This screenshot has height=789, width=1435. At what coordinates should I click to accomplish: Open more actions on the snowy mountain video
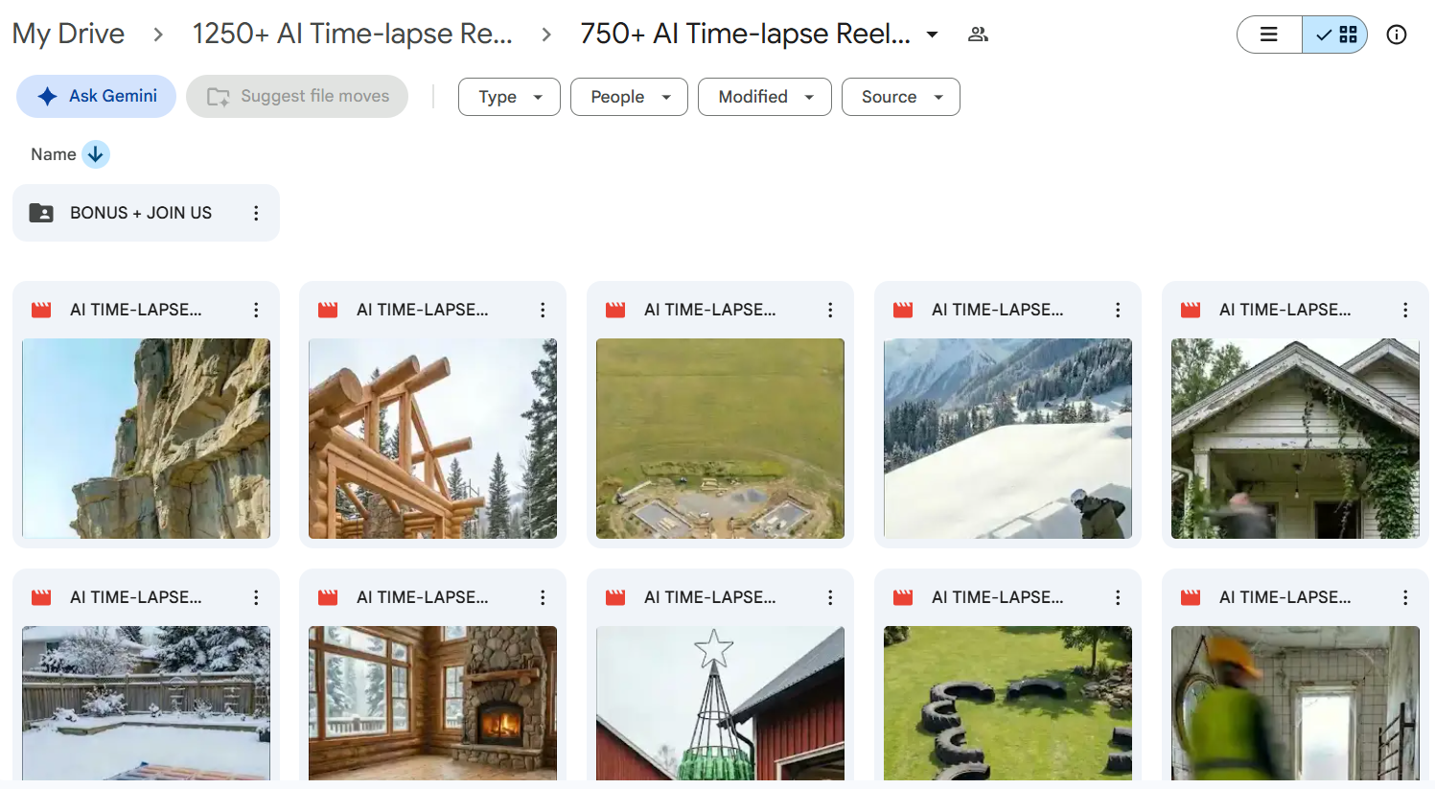point(1118,310)
